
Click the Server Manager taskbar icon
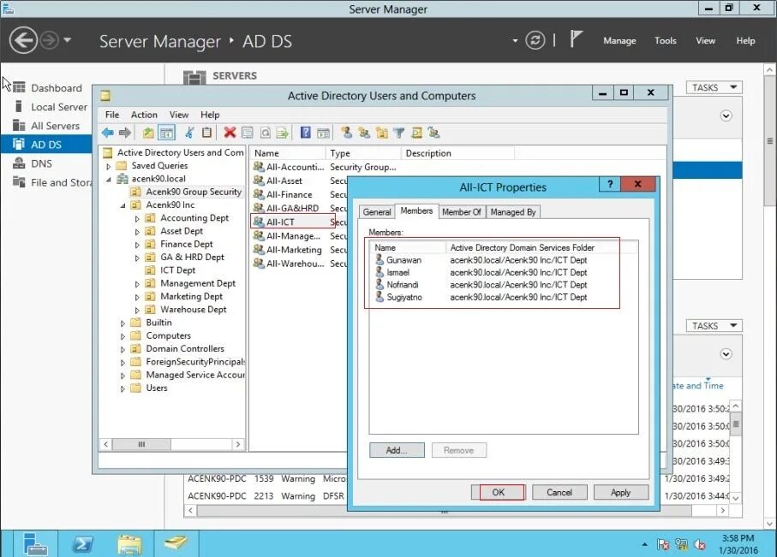click(x=34, y=544)
